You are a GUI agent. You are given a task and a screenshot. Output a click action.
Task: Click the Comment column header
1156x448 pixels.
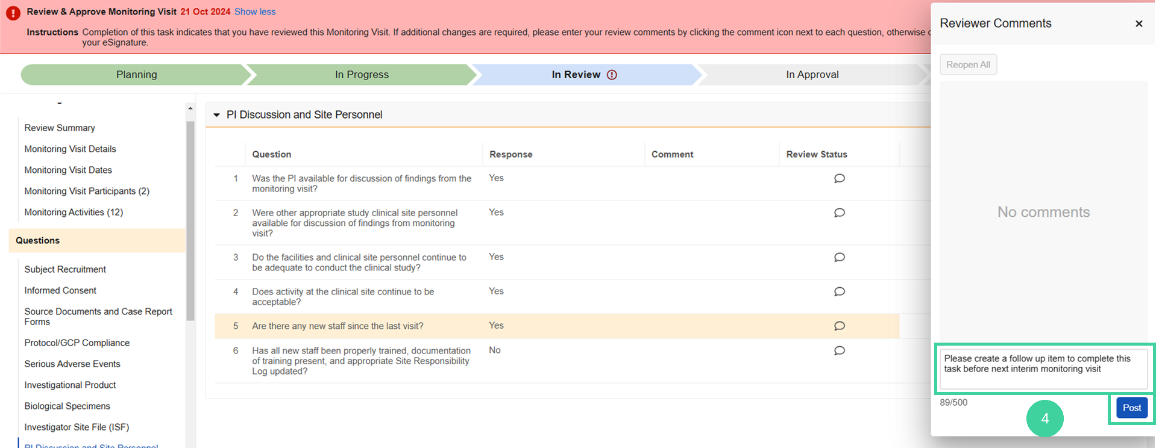click(x=673, y=154)
